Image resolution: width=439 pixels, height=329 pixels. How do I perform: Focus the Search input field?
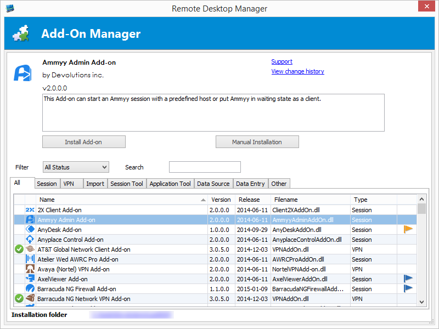click(x=205, y=167)
